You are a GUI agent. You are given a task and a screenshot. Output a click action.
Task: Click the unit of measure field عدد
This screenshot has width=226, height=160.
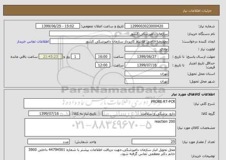coord(48,142)
